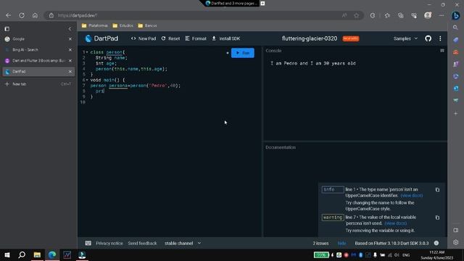The image size is (464, 261).
Task: Open view docs link for info issue
Action: (x=411, y=196)
